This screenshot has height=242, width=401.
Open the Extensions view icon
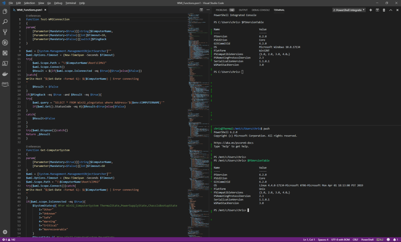point(5,53)
